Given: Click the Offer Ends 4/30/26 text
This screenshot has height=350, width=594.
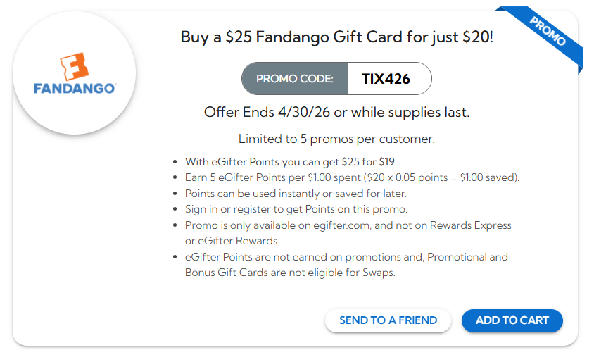Looking at the screenshot, I should (336, 112).
